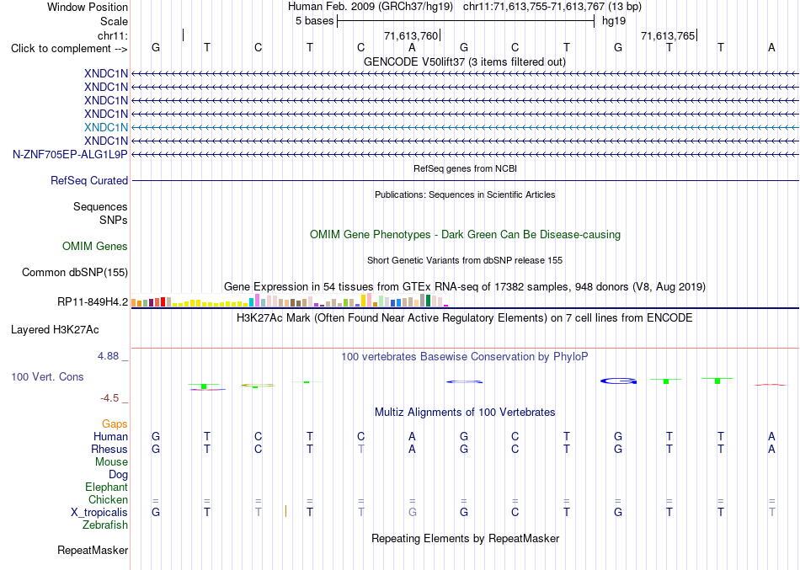Select the Chicken alignment row label
800x570 pixels.
point(108,499)
